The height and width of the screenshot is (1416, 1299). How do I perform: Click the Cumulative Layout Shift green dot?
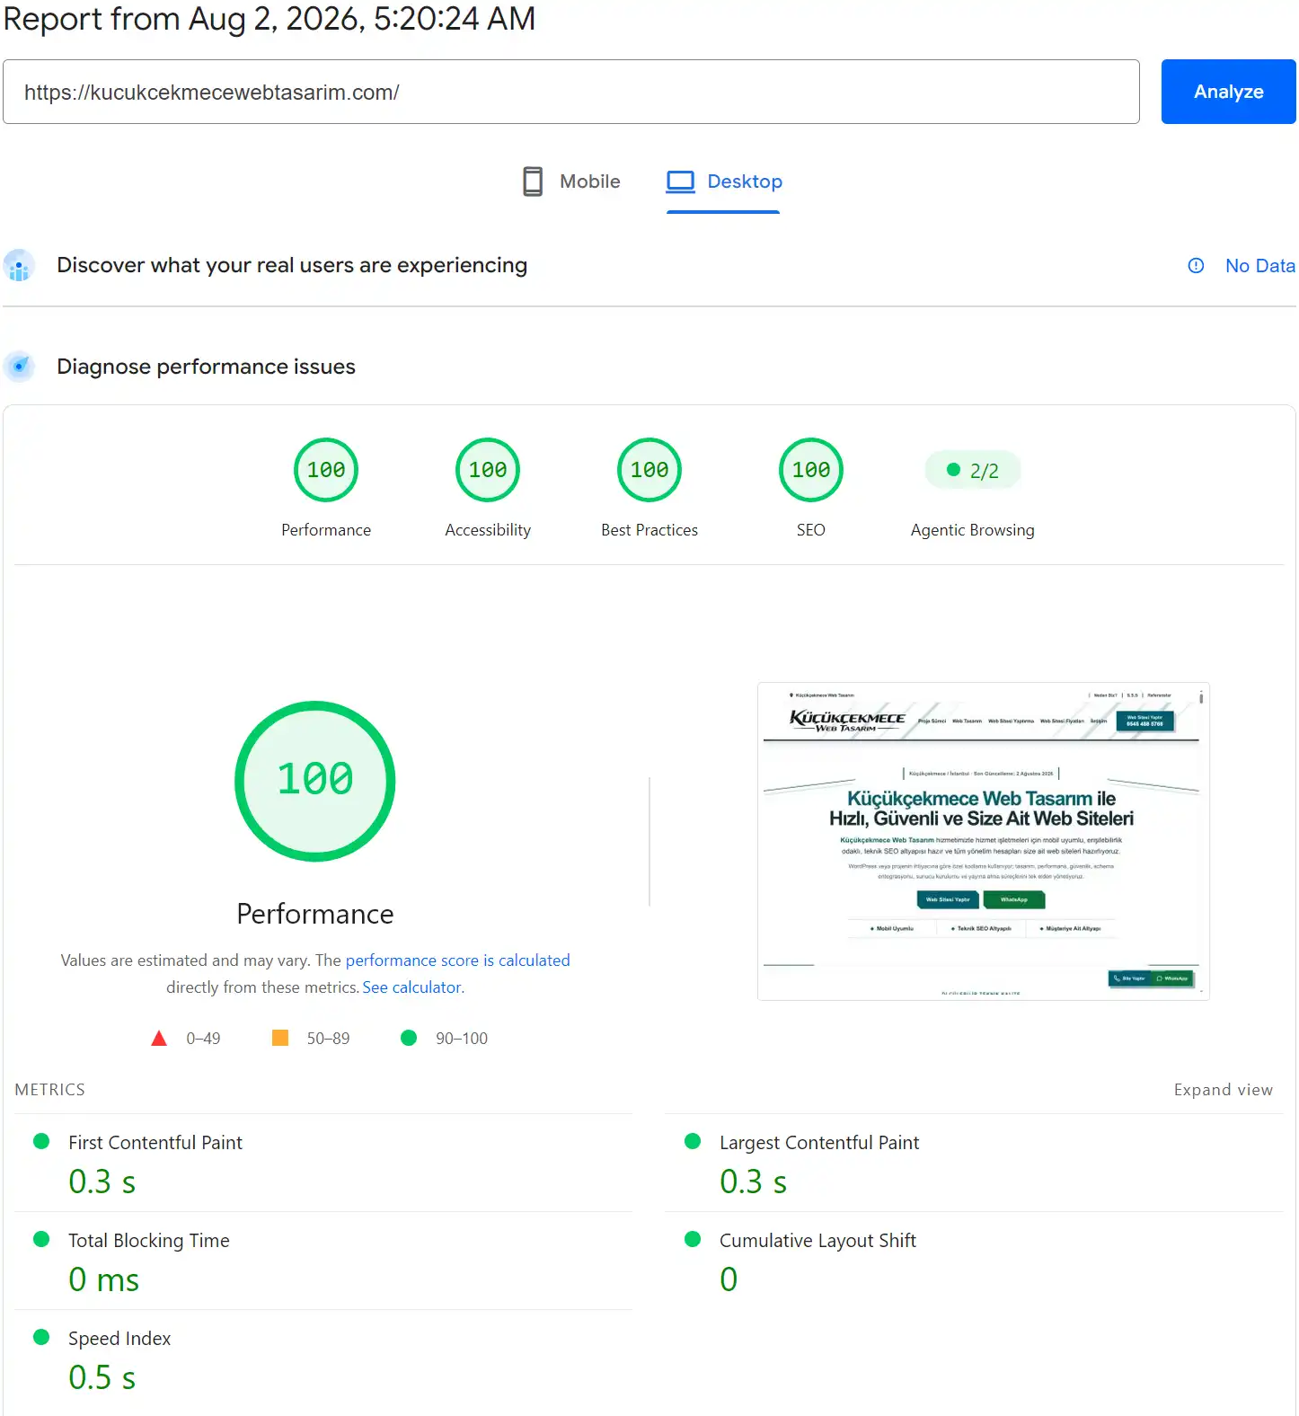[693, 1239]
